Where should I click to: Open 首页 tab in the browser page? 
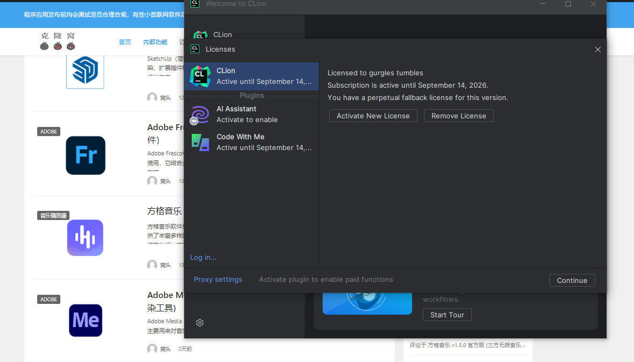125,42
